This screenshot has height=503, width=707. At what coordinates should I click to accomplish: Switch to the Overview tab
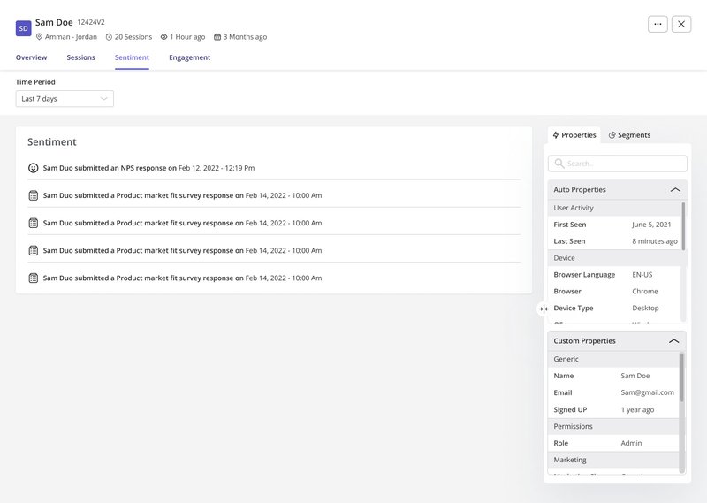(x=31, y=57)
